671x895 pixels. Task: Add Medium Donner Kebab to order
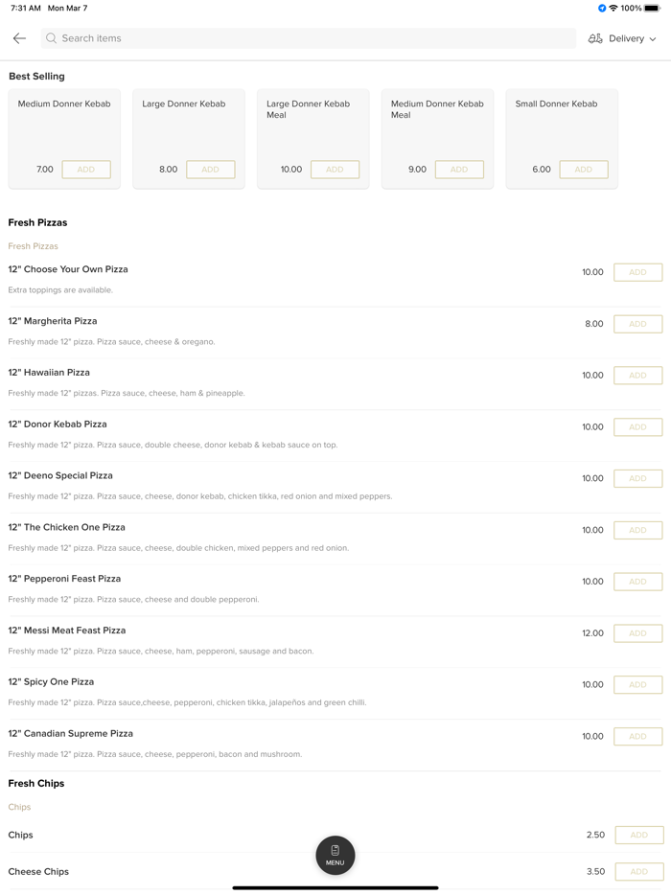click(x=86, y=170)
